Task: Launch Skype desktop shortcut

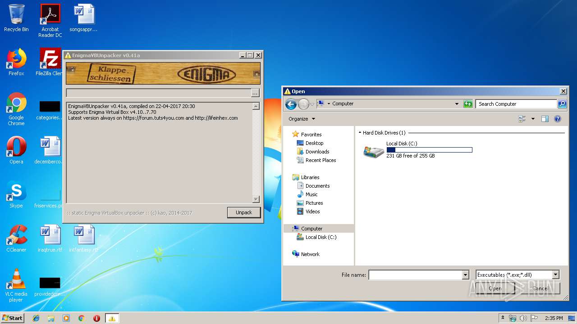Action: (16, 194)
